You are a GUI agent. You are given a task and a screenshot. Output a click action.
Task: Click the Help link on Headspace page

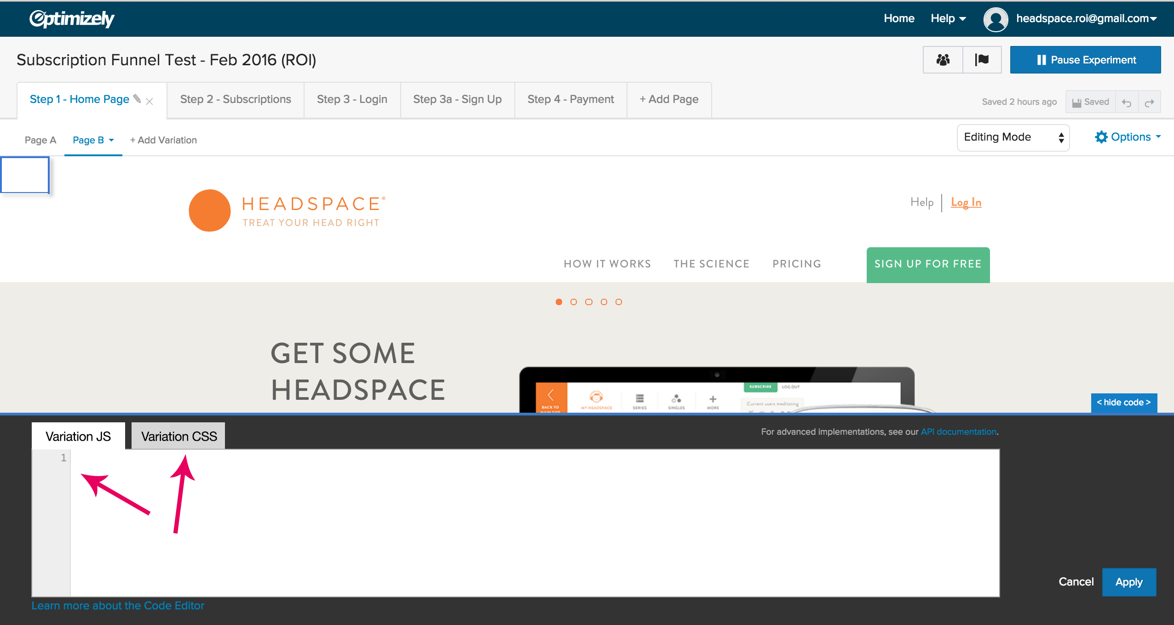point(922,202)
